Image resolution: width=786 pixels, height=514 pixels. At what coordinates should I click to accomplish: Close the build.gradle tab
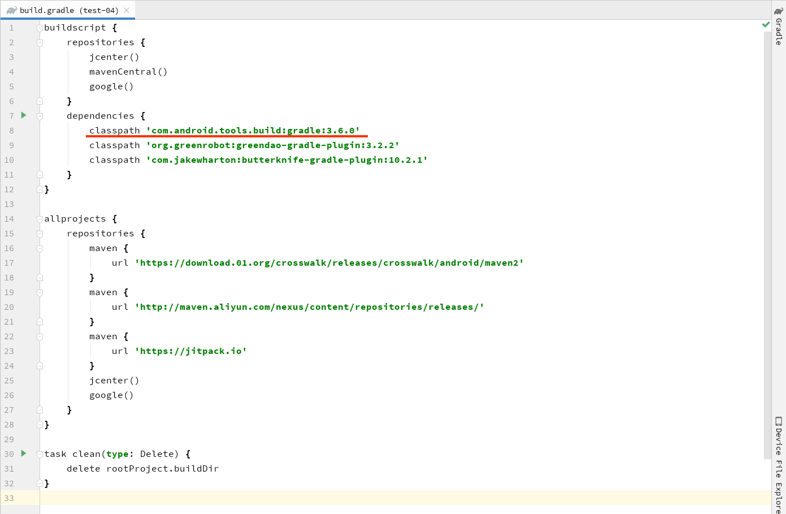coord(127,10)
